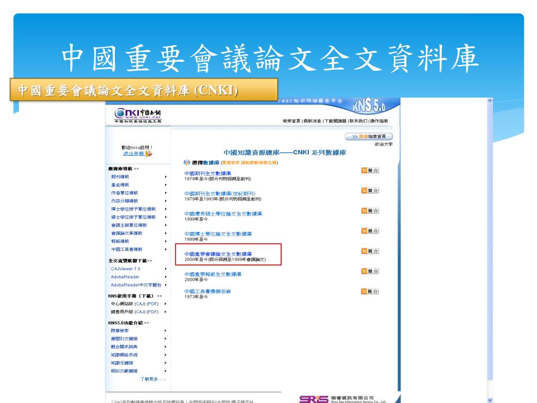Click 碩士學位授予單位導航 in sidebar
This screenshot has width=537, height=403.
tap(133, 217)
